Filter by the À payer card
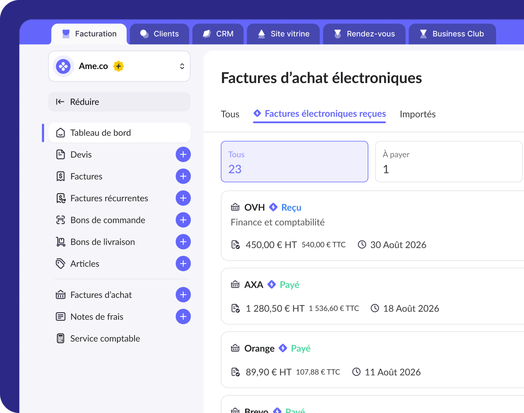Viewport: 524px width, 413px height. tap(449, 162)
